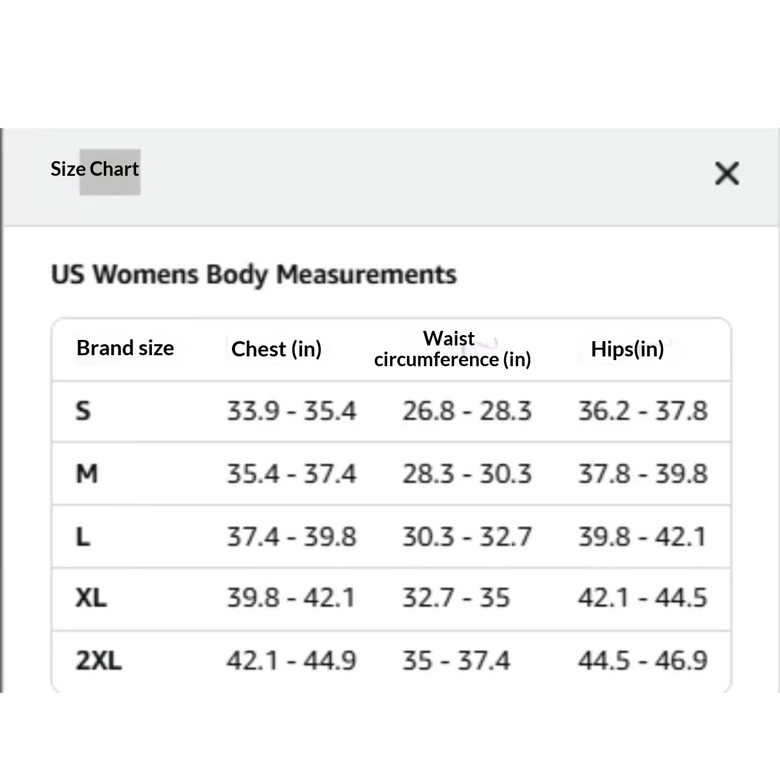Click the Brand size column header
780x780 pixels.
point(125,348)
